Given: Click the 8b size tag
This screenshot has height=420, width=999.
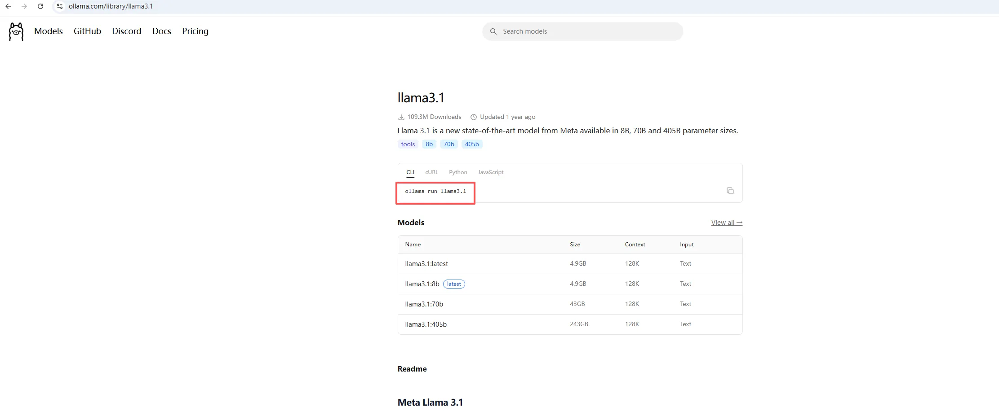Looking at the screenshot, I should coord(429,144).
